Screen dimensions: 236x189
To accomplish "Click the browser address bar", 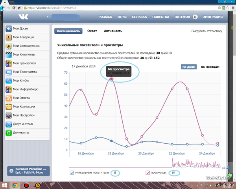I will (118, 7).
